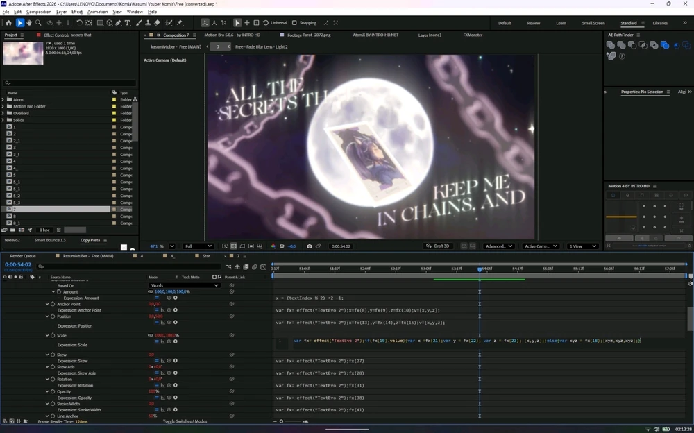The height and width of the screenshot is (433, 694).
Task: Take a snapshot with the camera icon
Action: 310,246
